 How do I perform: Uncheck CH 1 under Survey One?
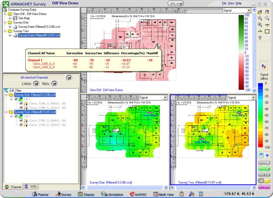16,99
